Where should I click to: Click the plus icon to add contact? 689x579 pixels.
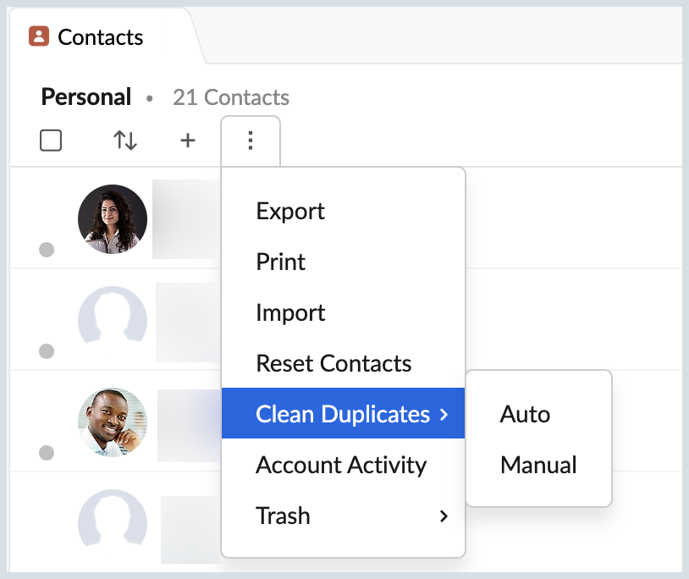coord(188,141)
